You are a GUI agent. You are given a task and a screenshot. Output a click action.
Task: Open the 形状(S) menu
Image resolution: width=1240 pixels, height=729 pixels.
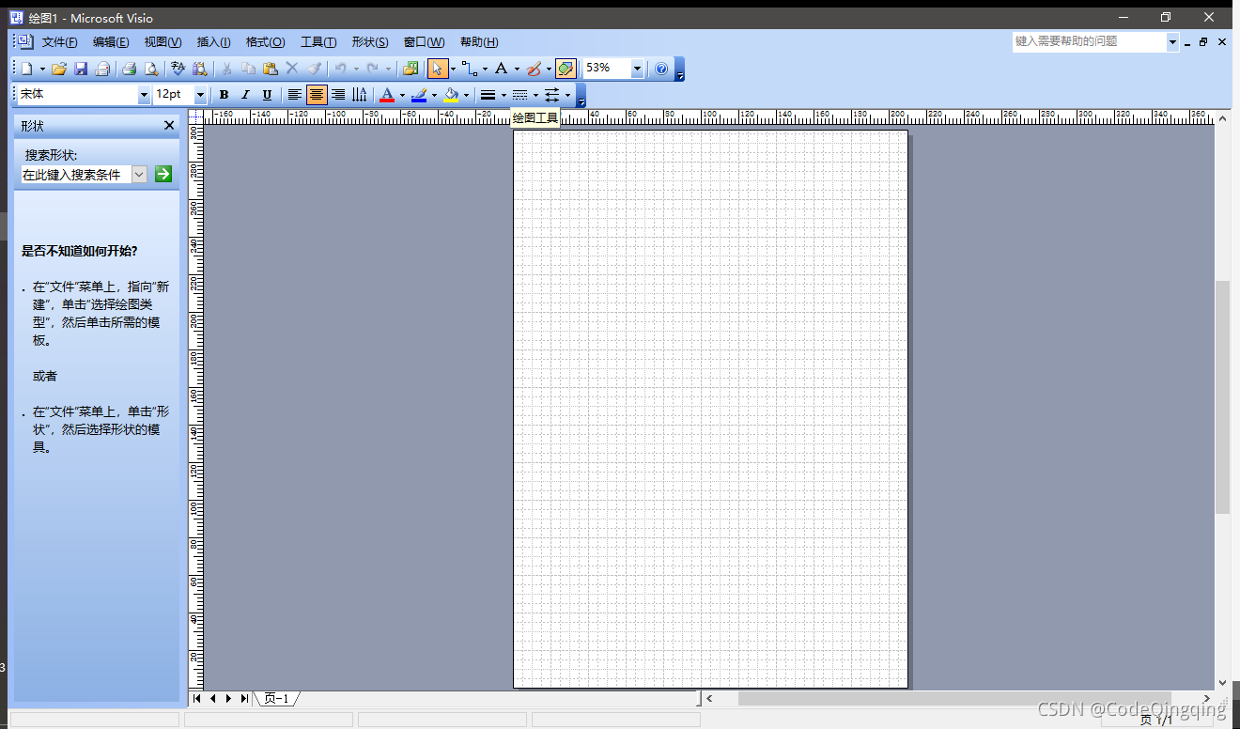tap(370, 42)
